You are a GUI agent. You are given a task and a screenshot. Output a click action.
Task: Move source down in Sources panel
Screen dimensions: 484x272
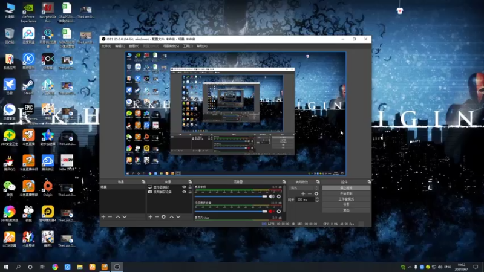coord(178,217)
